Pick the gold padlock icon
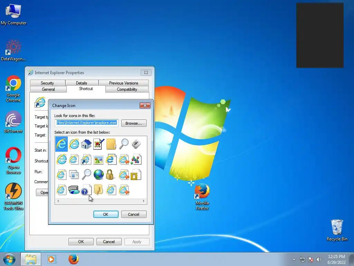The width and height of the screenshot is (354, 266). [x=110, y=175]
